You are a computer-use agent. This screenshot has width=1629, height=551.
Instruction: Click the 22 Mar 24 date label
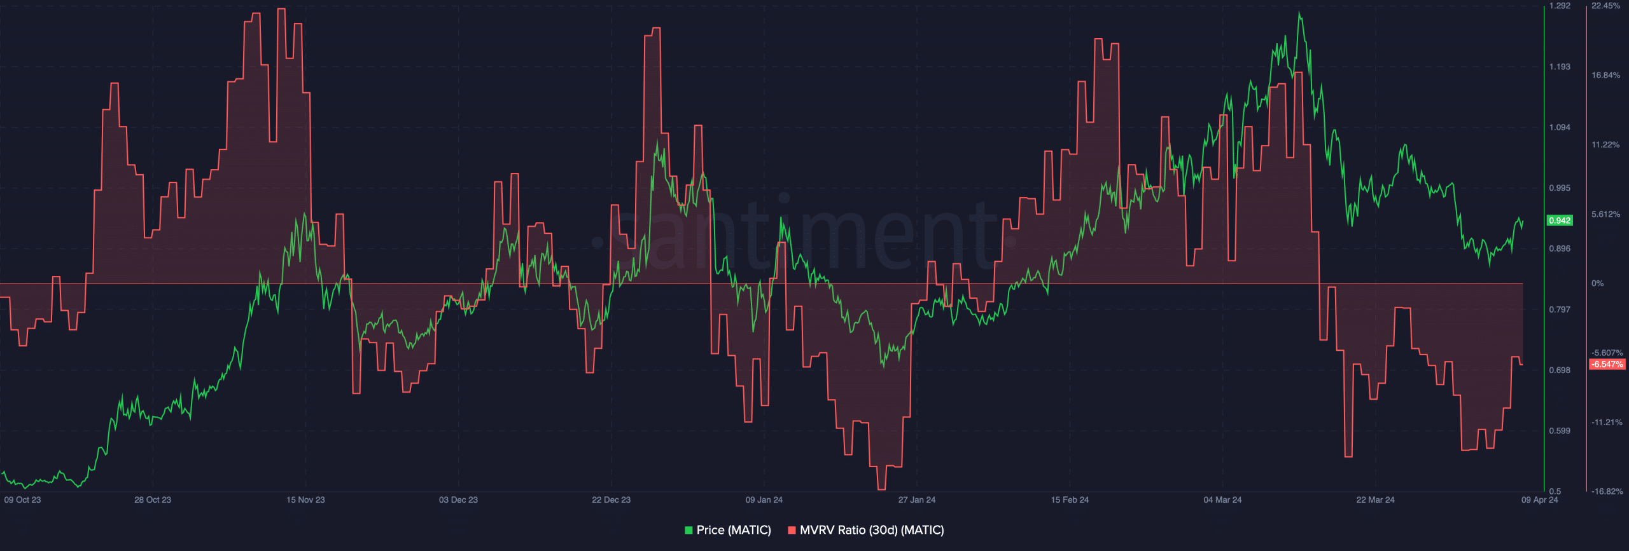[x=1375, y=500]
